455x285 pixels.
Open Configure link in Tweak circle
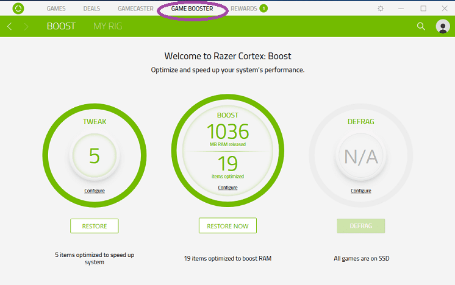pos(95,191)
